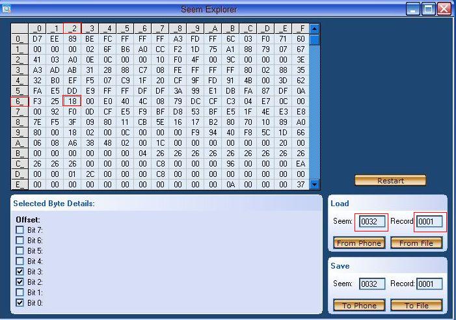456x320 pixels.
Task: Select row header E_
Action: 20,185
